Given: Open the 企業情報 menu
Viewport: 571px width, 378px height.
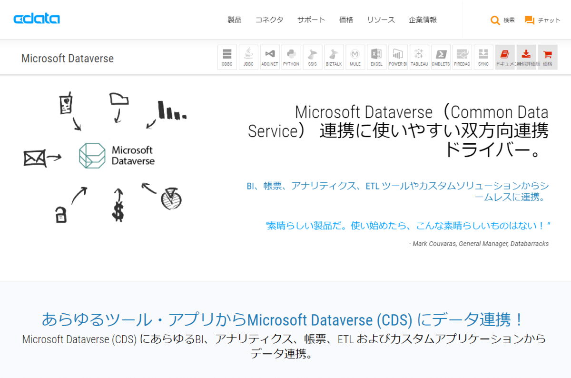Looking at the screenshot, I should click(x=423, y=20).
